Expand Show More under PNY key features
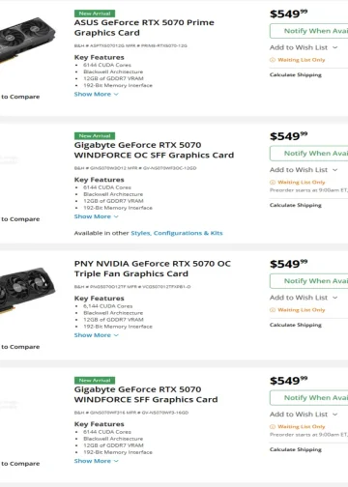This screenshot has height=487, width=348. [97, 335]
